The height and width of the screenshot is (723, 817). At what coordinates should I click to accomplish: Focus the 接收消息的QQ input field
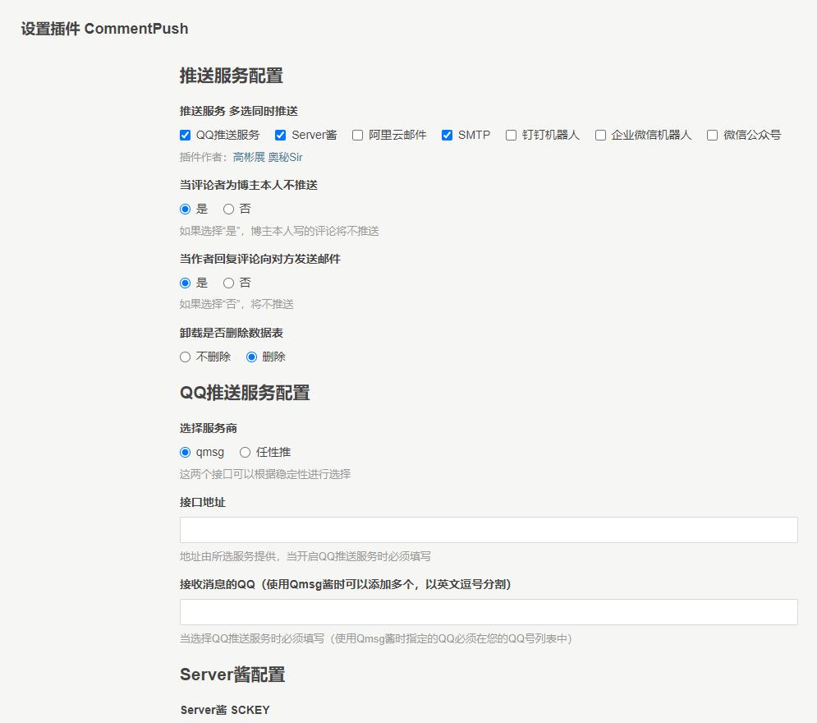[x=489, y=612]
